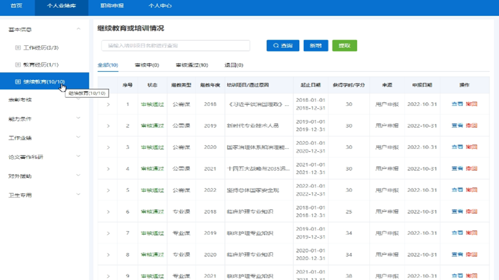Expand row 1 using its arrow
The height and width of the screenshot is (280, 499).
(108, 105)
